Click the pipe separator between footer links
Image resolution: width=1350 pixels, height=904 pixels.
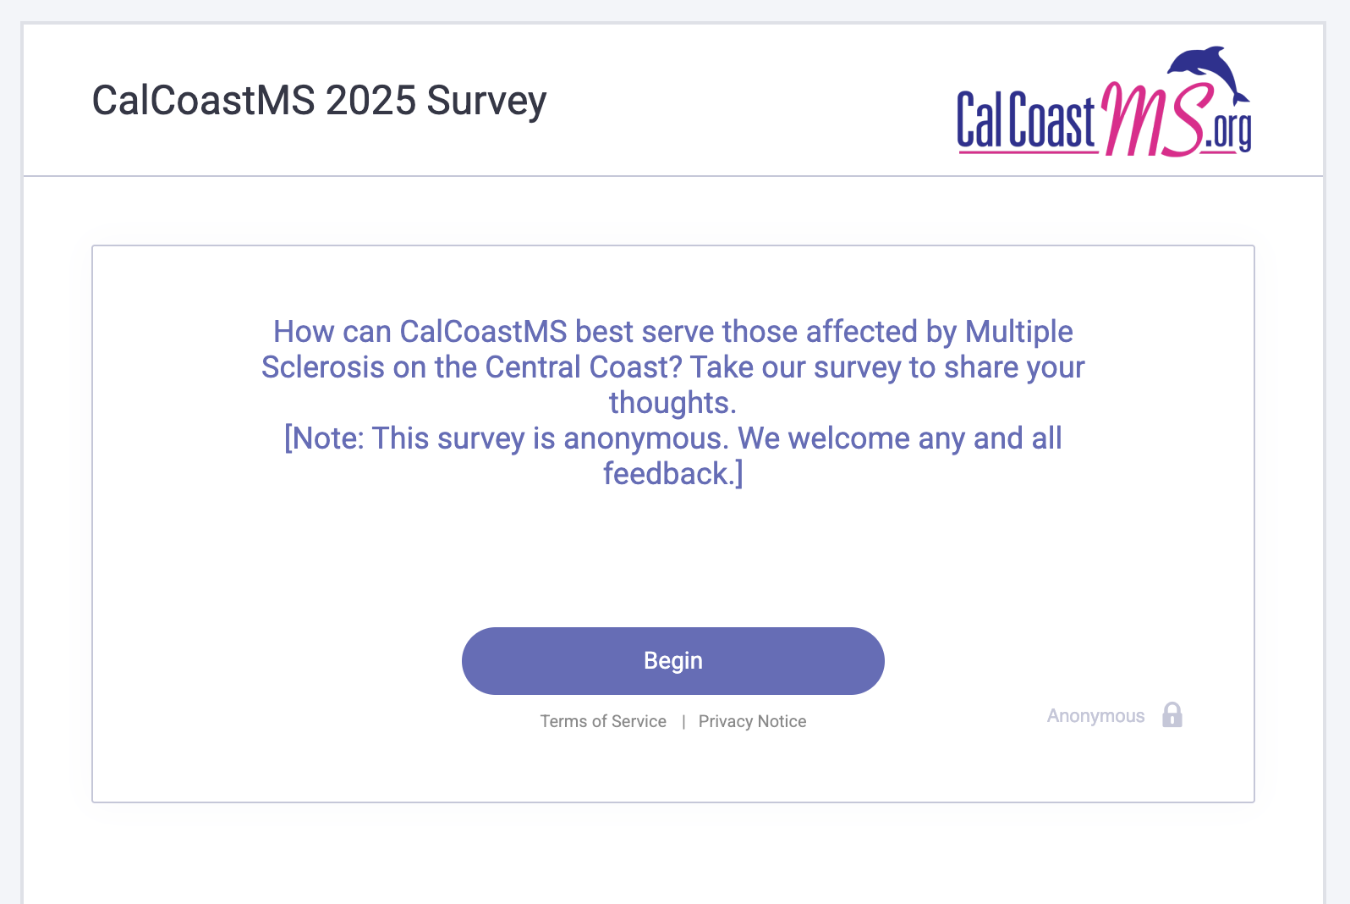683,721
